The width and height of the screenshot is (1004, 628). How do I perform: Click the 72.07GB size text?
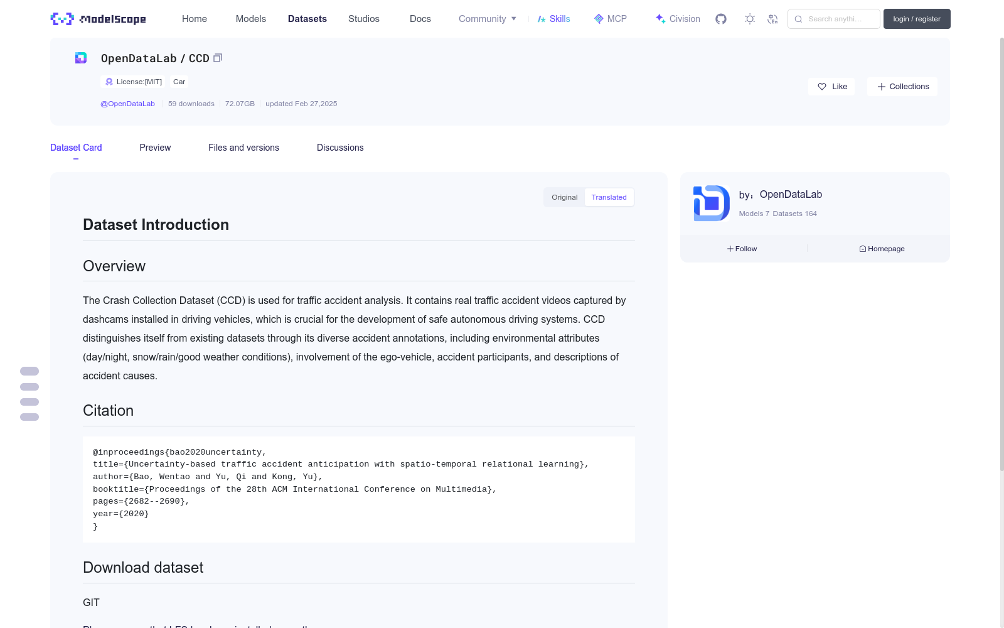(240, 104)
